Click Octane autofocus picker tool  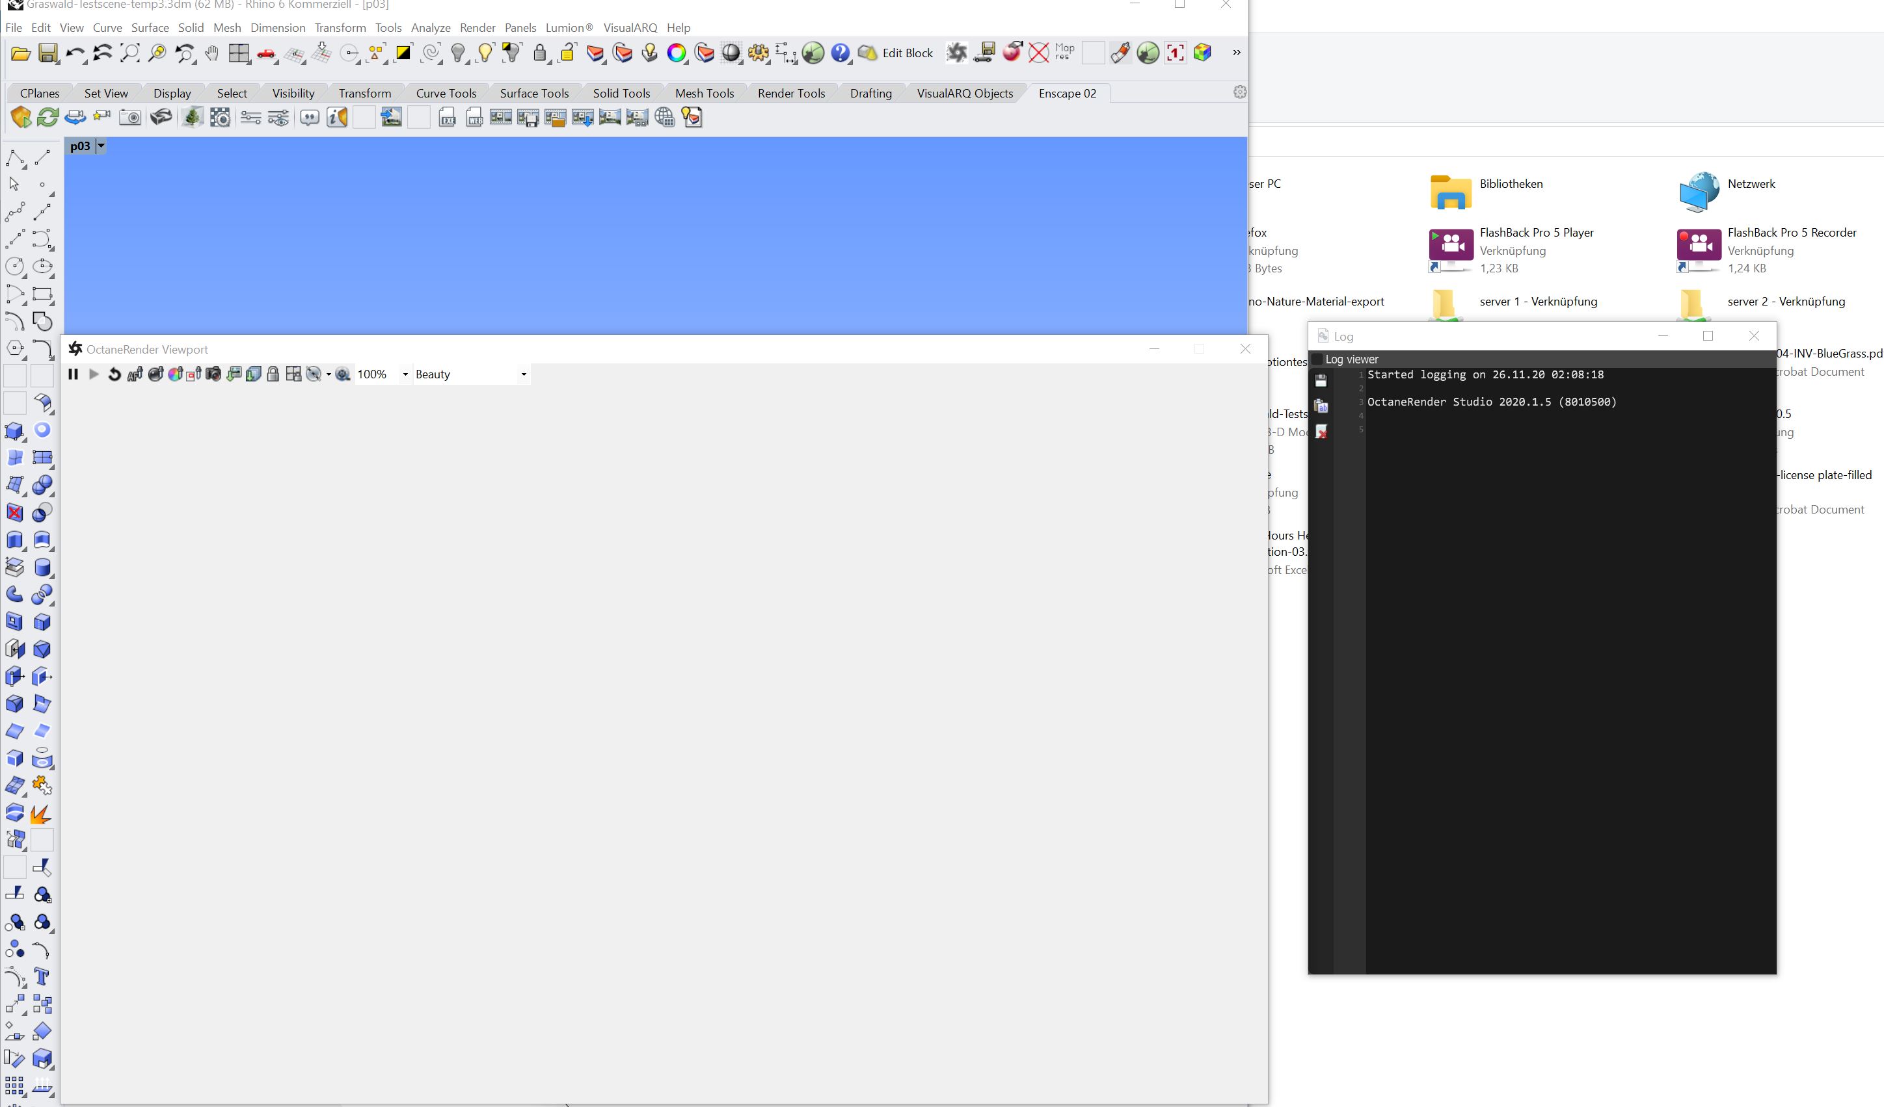tap(135, 374)
